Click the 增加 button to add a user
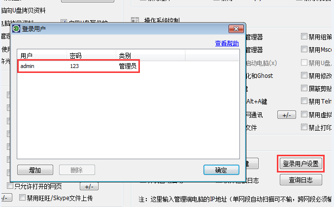This screenshot has height=207, width=334. coord(35,170)
